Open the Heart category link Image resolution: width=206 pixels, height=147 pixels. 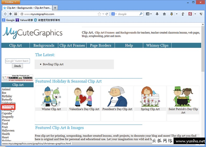pyautogui.click(x=5, y=137)
